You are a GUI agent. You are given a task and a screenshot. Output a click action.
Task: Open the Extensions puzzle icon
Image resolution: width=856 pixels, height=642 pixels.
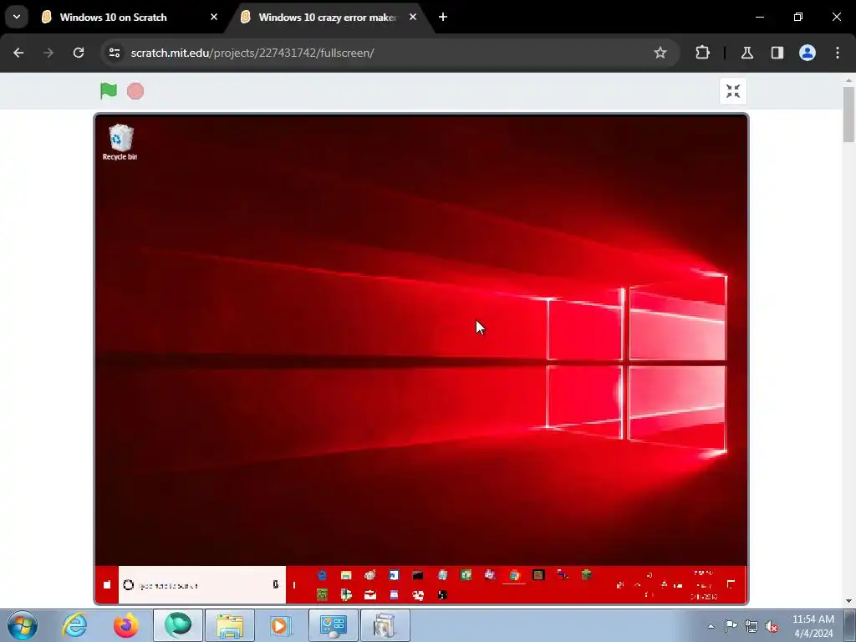pyautogui.click(x=702, y=53)
